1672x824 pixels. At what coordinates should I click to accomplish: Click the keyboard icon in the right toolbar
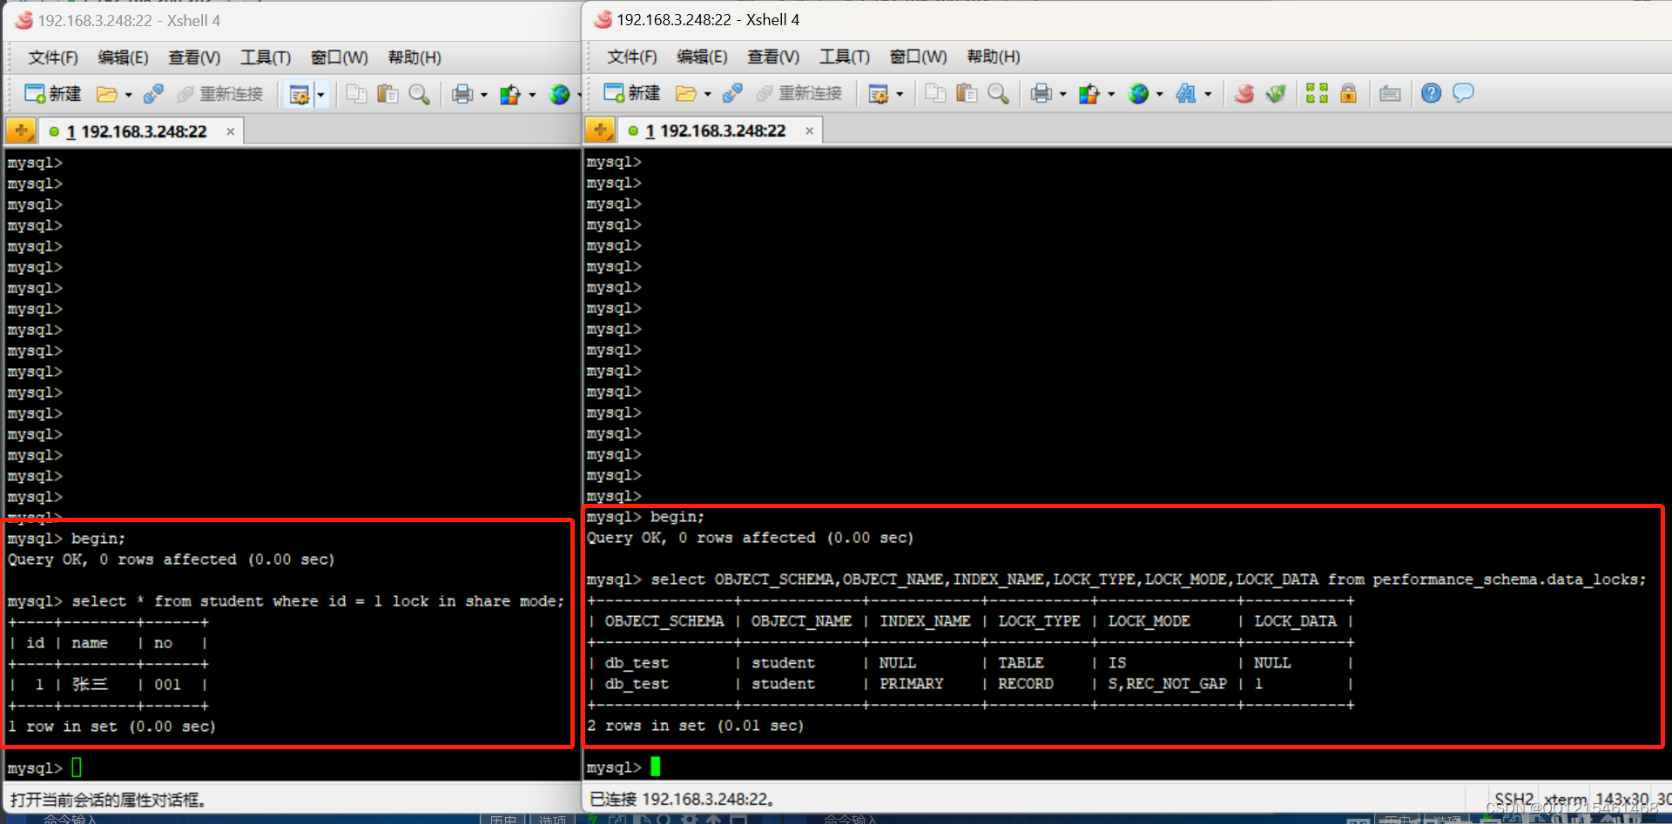[1390, 93]
